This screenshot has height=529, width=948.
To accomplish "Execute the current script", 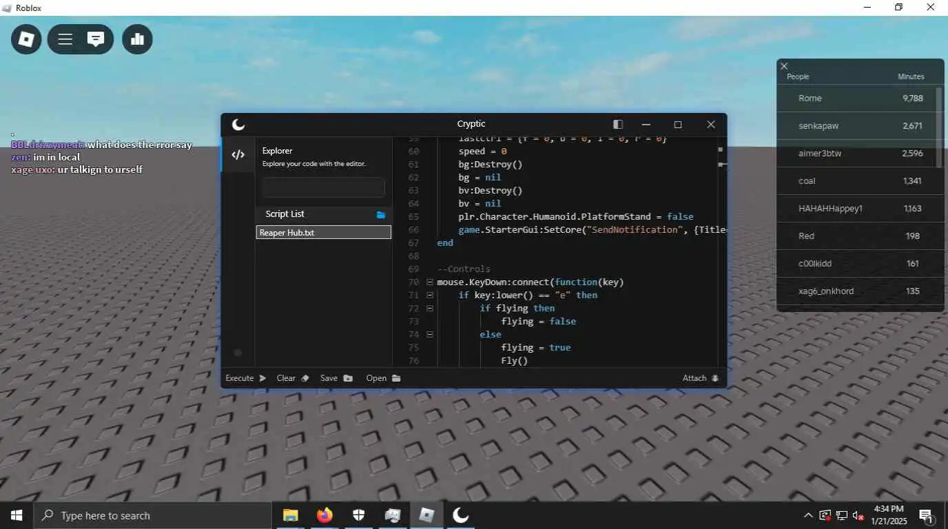I will click(246, 378).
